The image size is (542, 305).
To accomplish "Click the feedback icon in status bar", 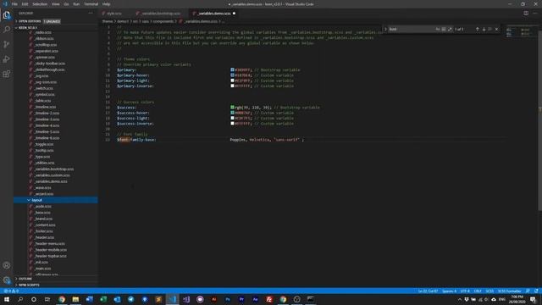I will click(x=528, y=291).
